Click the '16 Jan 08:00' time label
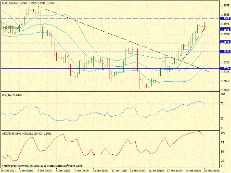 point(156,171)
